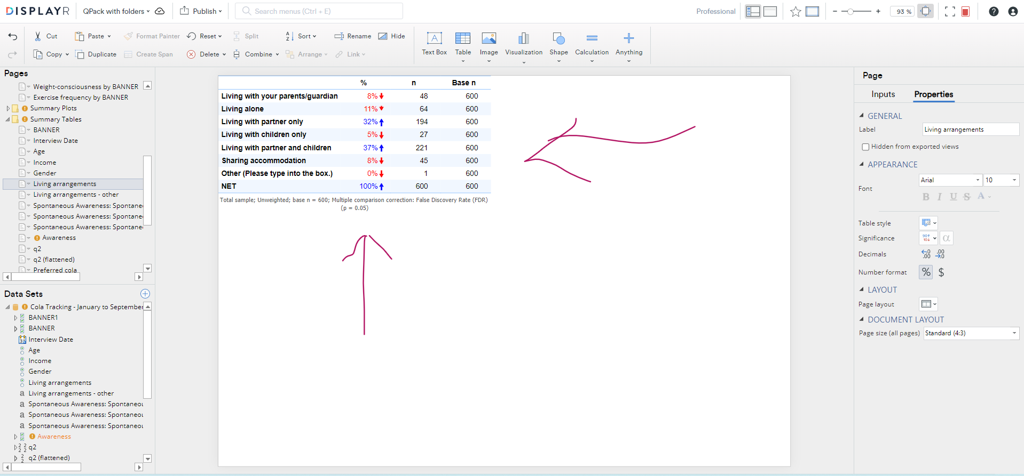
Task: Open the Paste menu
Action: (x=93, y=36)
